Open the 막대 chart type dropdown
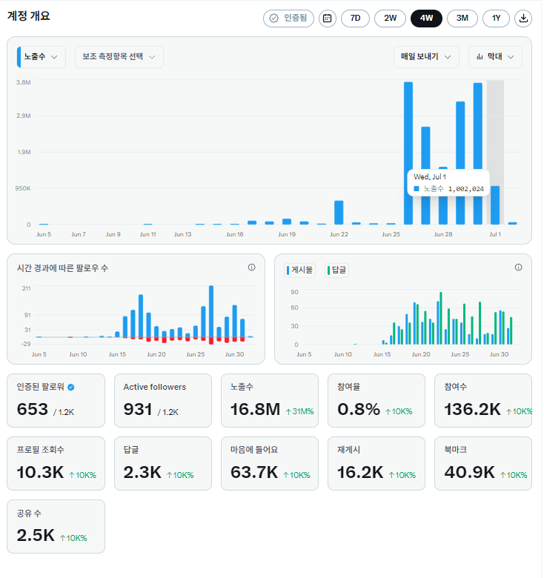544x578 pixels. 497,57
